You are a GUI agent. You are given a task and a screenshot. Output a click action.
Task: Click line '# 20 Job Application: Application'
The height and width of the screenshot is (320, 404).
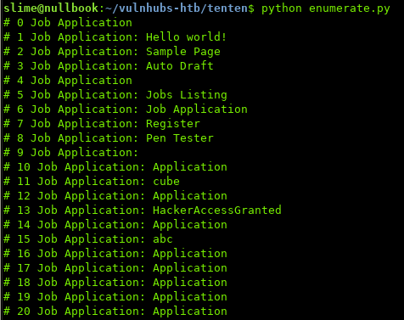(x=115, y=312)
